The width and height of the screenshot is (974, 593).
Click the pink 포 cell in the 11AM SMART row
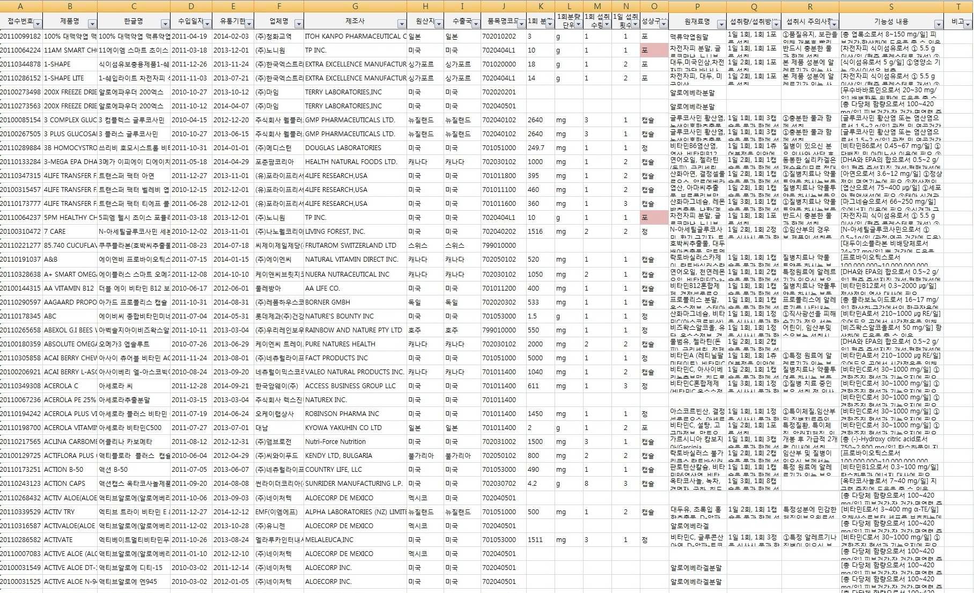coord(654,50)
